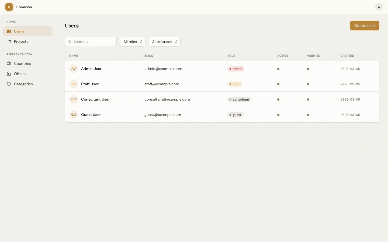Click the magnifier icon in search box
Image resolution: width=388 pixels, height=242 pixels.
[70, 42]
